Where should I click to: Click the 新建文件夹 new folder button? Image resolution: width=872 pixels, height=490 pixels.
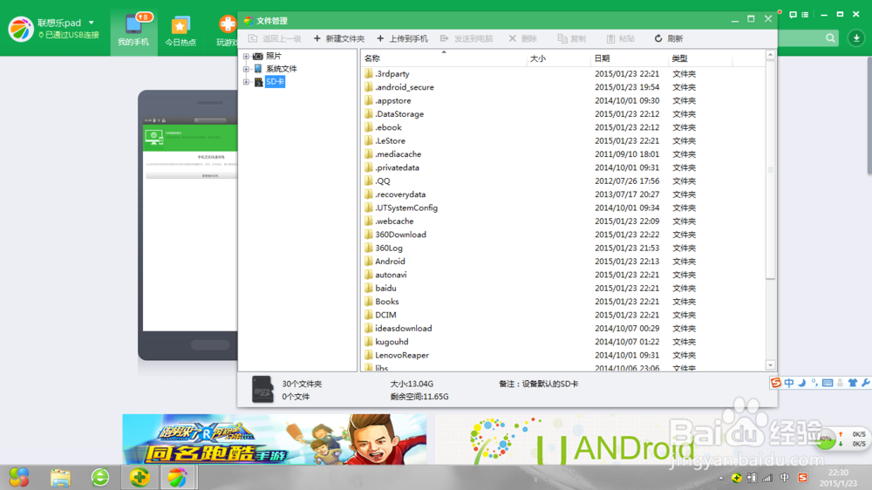coord(339,38)
